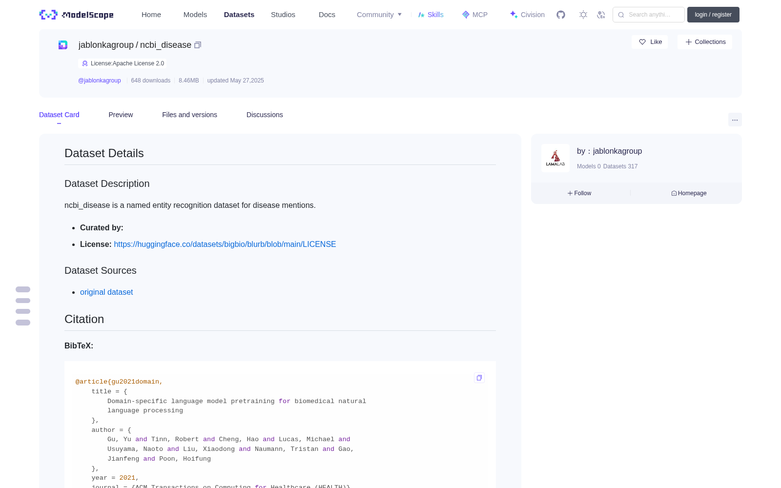Click the Skills nav label

coord(435,15)
